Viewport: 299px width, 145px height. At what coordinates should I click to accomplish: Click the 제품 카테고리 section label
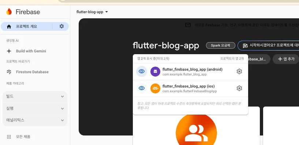pyautogui.click(x=15, y=83)
